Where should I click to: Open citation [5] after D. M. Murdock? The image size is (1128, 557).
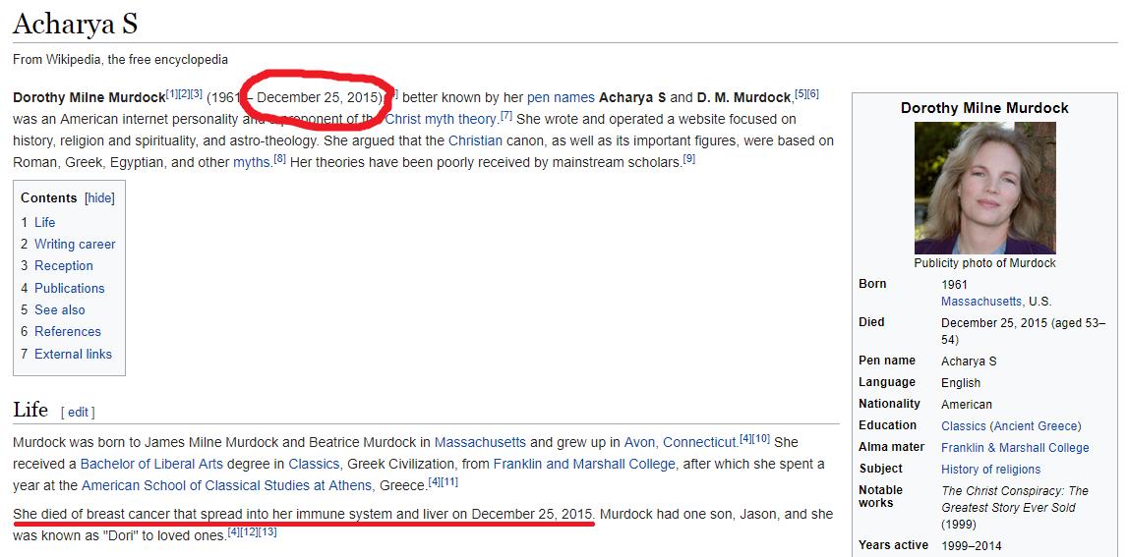point(800,93)
